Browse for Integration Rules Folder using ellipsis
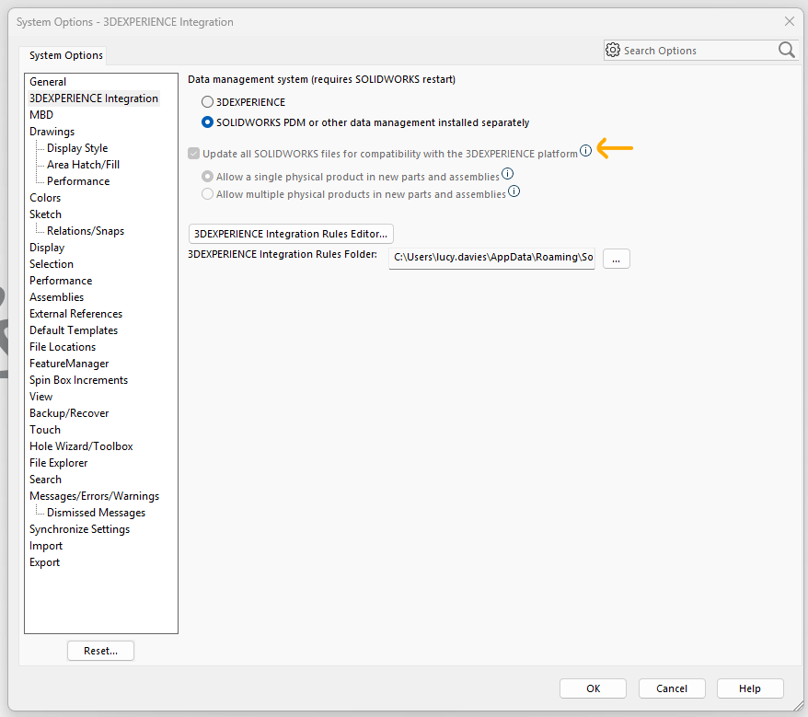This screenshot has height=717, width=808. tap(616, 259)
